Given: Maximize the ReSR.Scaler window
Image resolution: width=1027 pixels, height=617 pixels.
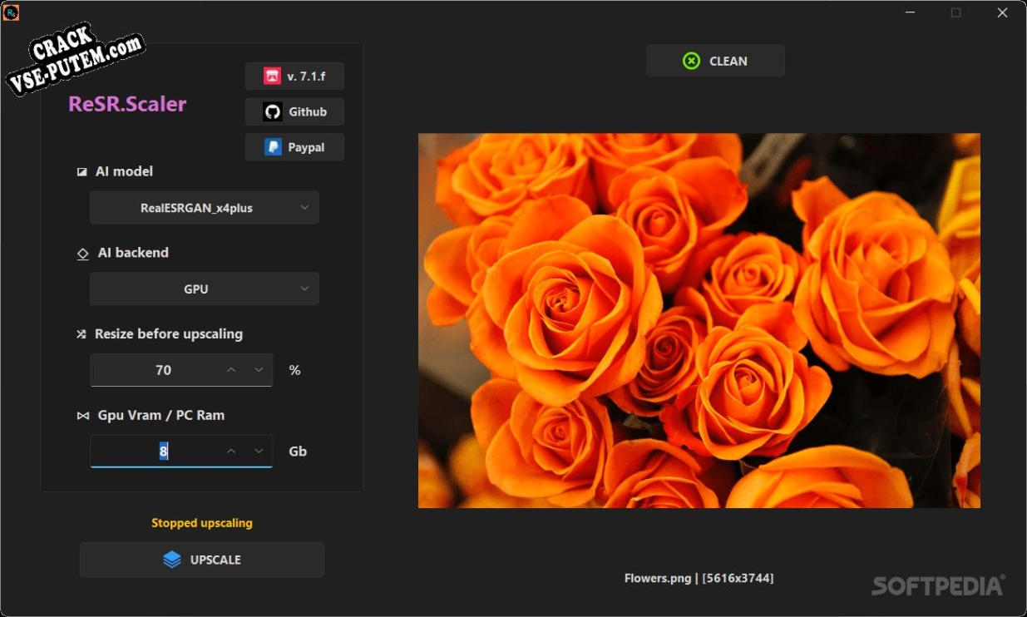Looking at the screenshot, I should 956,12.
